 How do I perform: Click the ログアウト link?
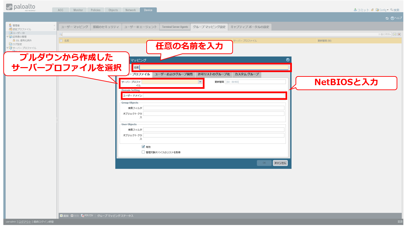point(25,222)
